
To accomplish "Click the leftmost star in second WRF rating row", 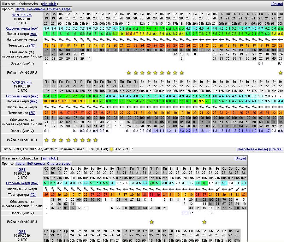I will pos(46,140).
